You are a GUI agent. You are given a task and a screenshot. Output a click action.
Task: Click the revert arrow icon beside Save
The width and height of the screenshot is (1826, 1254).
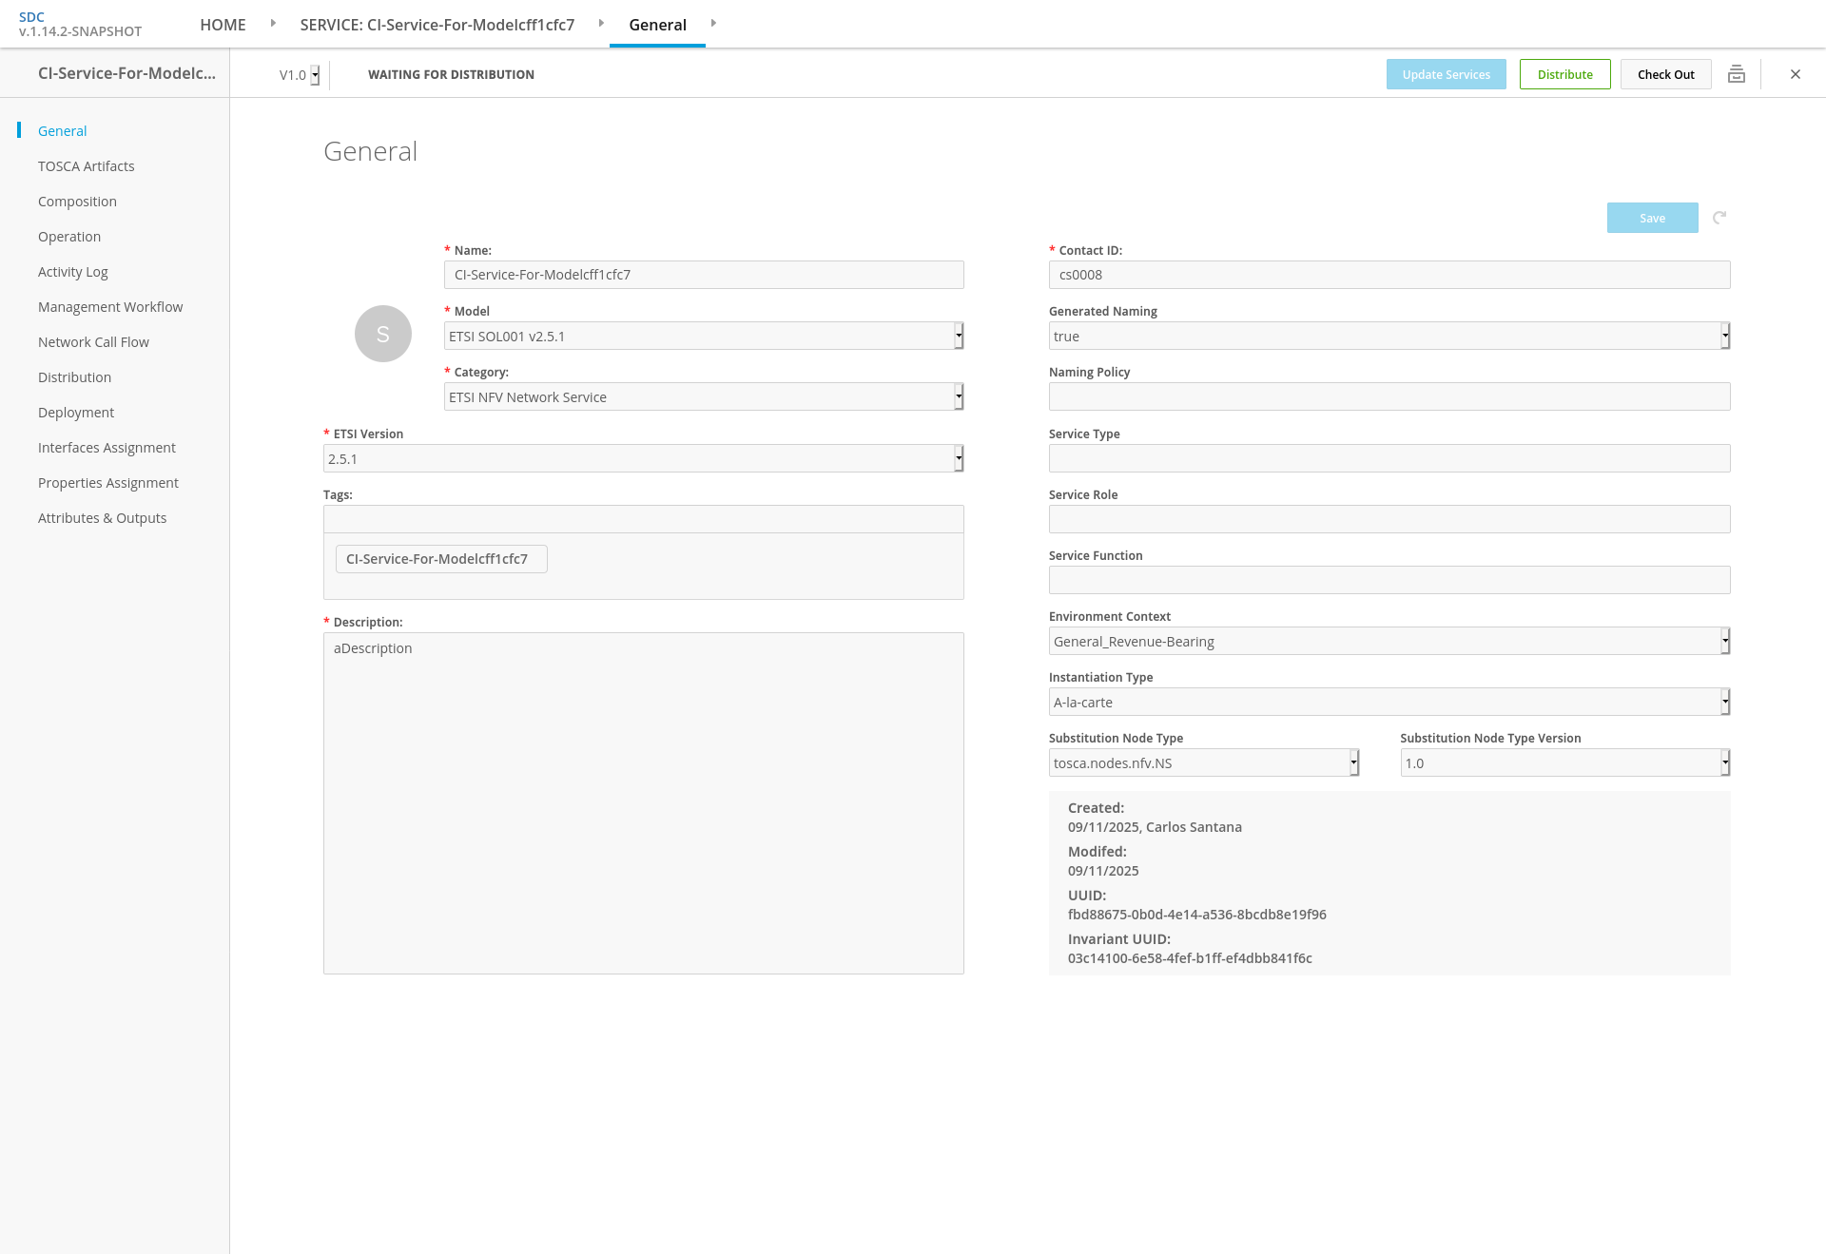(x=1719, y=218)
